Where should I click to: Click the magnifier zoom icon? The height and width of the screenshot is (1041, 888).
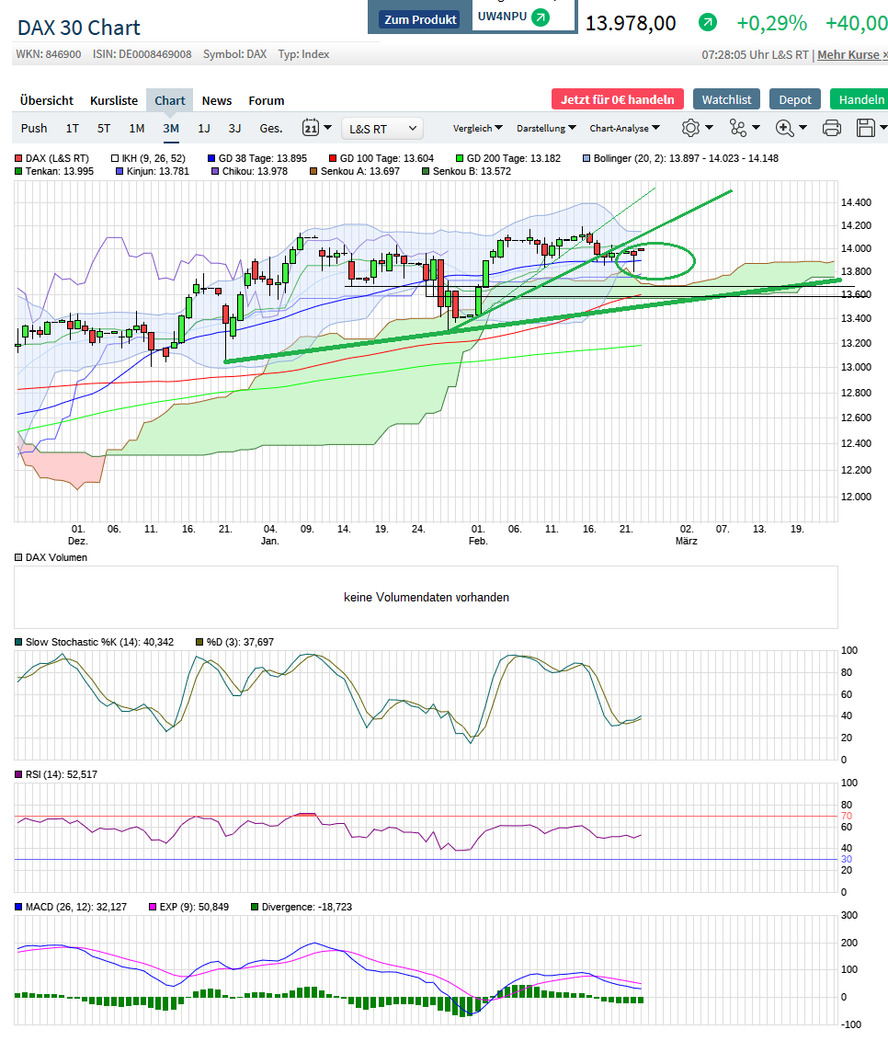pos(785,128)
